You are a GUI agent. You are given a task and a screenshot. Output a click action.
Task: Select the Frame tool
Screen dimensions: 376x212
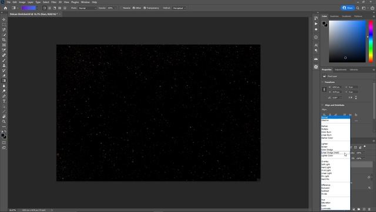tap(4, 45)
